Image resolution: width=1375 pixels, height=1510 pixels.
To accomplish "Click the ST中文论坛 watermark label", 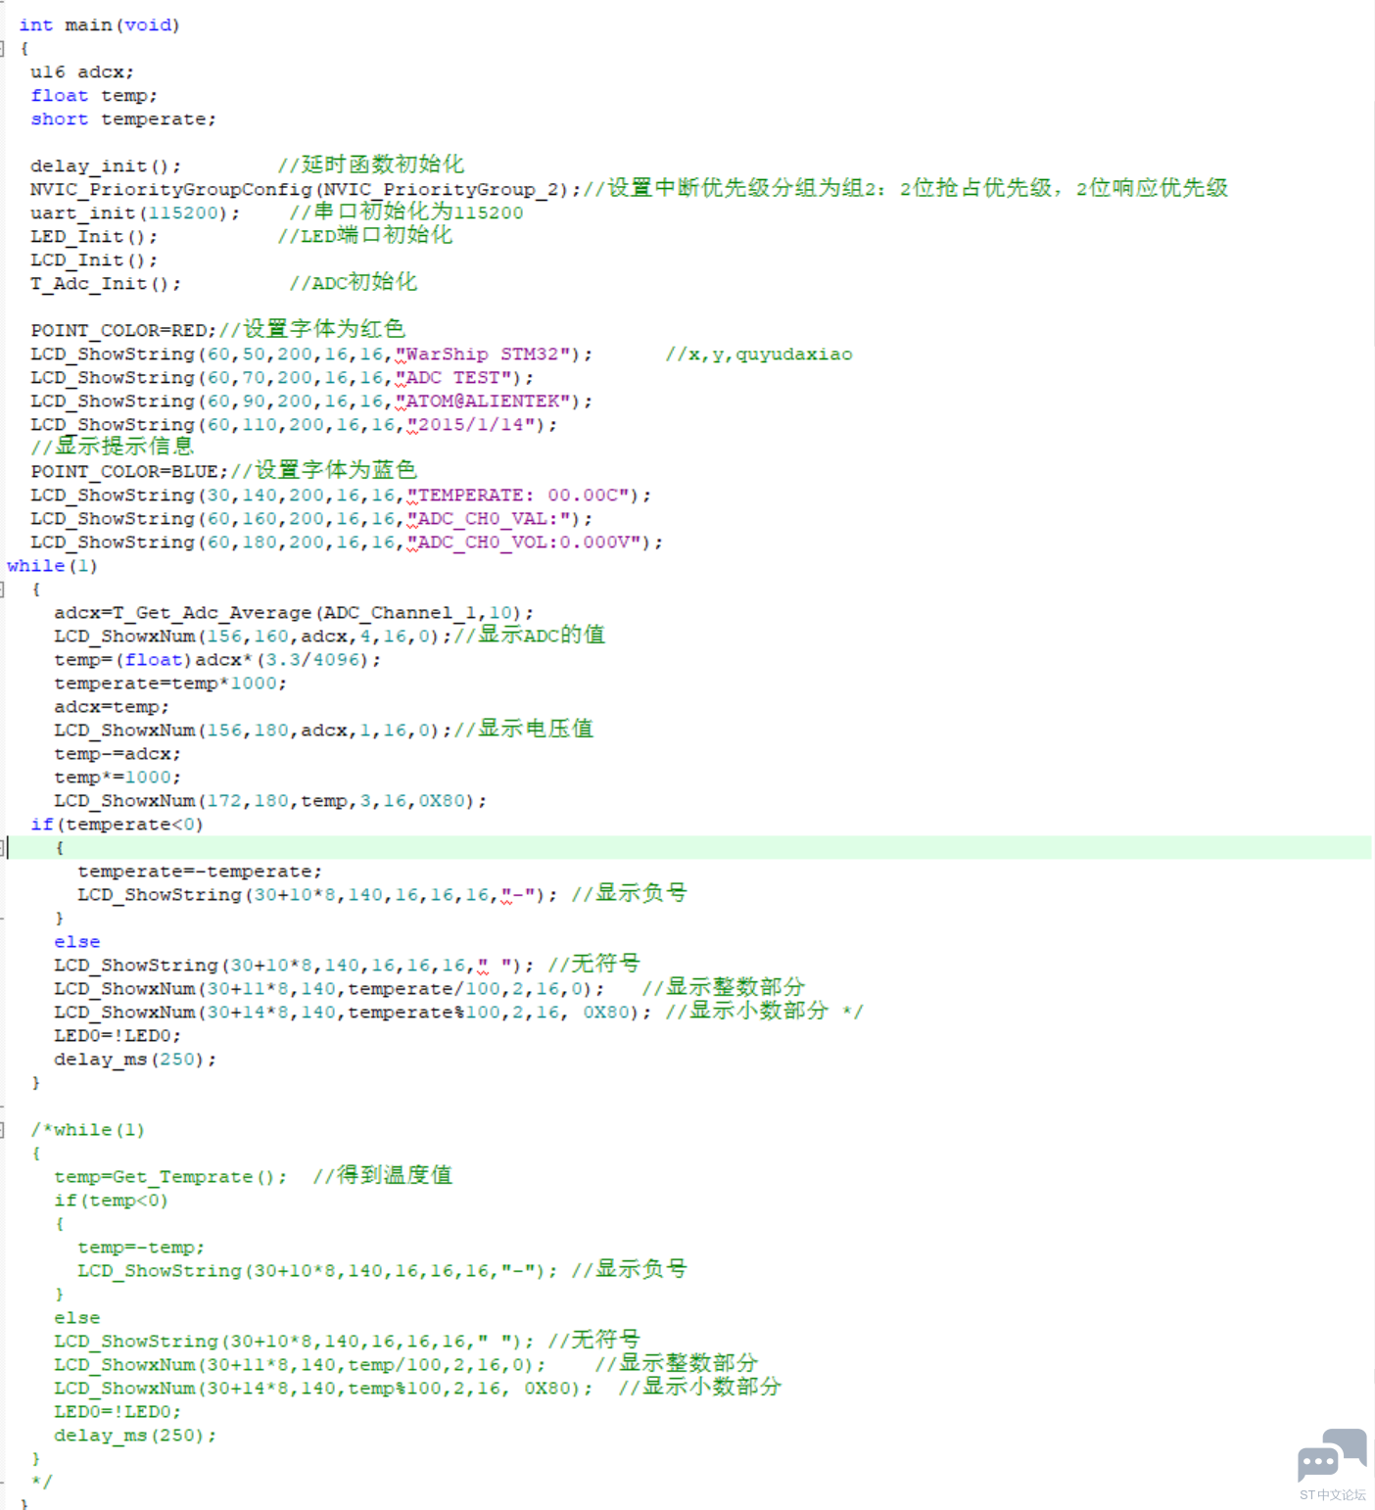I will 1332,1495.
